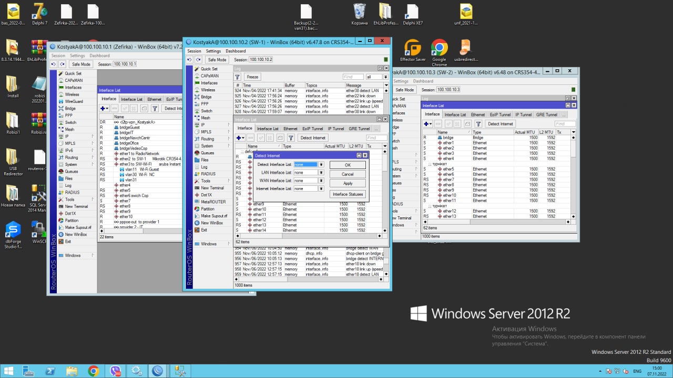Screen dimensions: 673x378
Task: Toggle Safe Mode in SW-2 WinBox
Action: tap(404, 90)
